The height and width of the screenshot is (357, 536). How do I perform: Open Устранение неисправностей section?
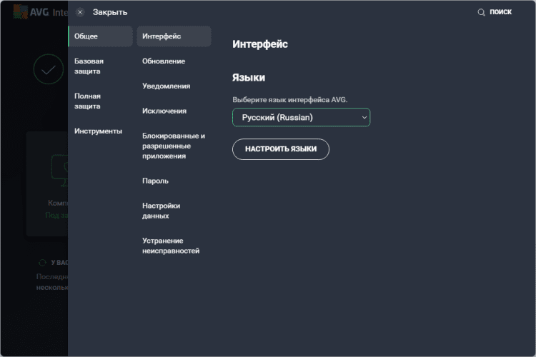coord(171,246)
